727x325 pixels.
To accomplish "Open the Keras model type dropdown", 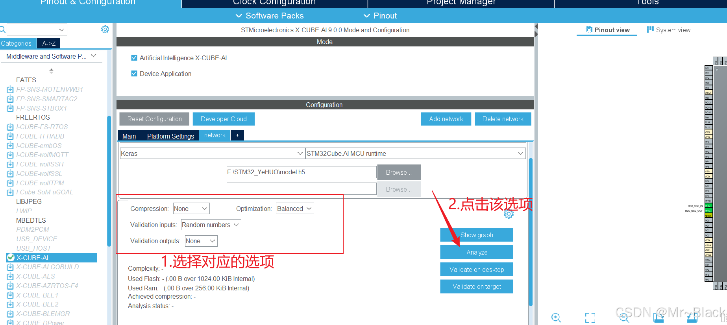I will coord(212,153).
